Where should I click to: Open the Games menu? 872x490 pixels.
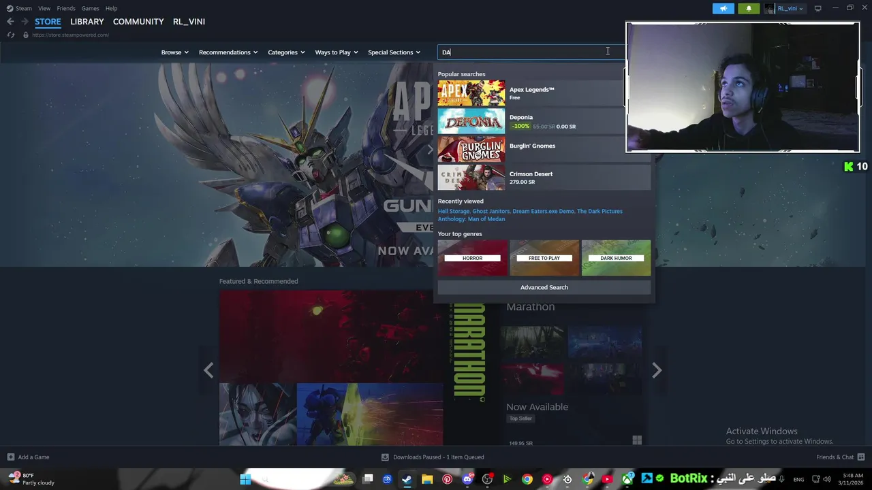[90, 8]
